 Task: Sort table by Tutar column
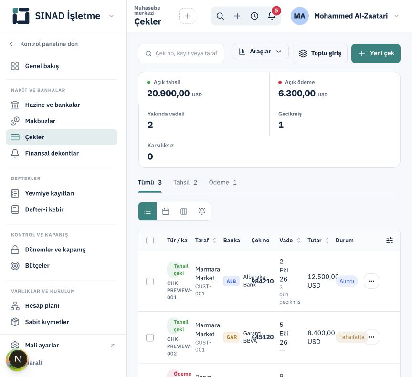318,240
